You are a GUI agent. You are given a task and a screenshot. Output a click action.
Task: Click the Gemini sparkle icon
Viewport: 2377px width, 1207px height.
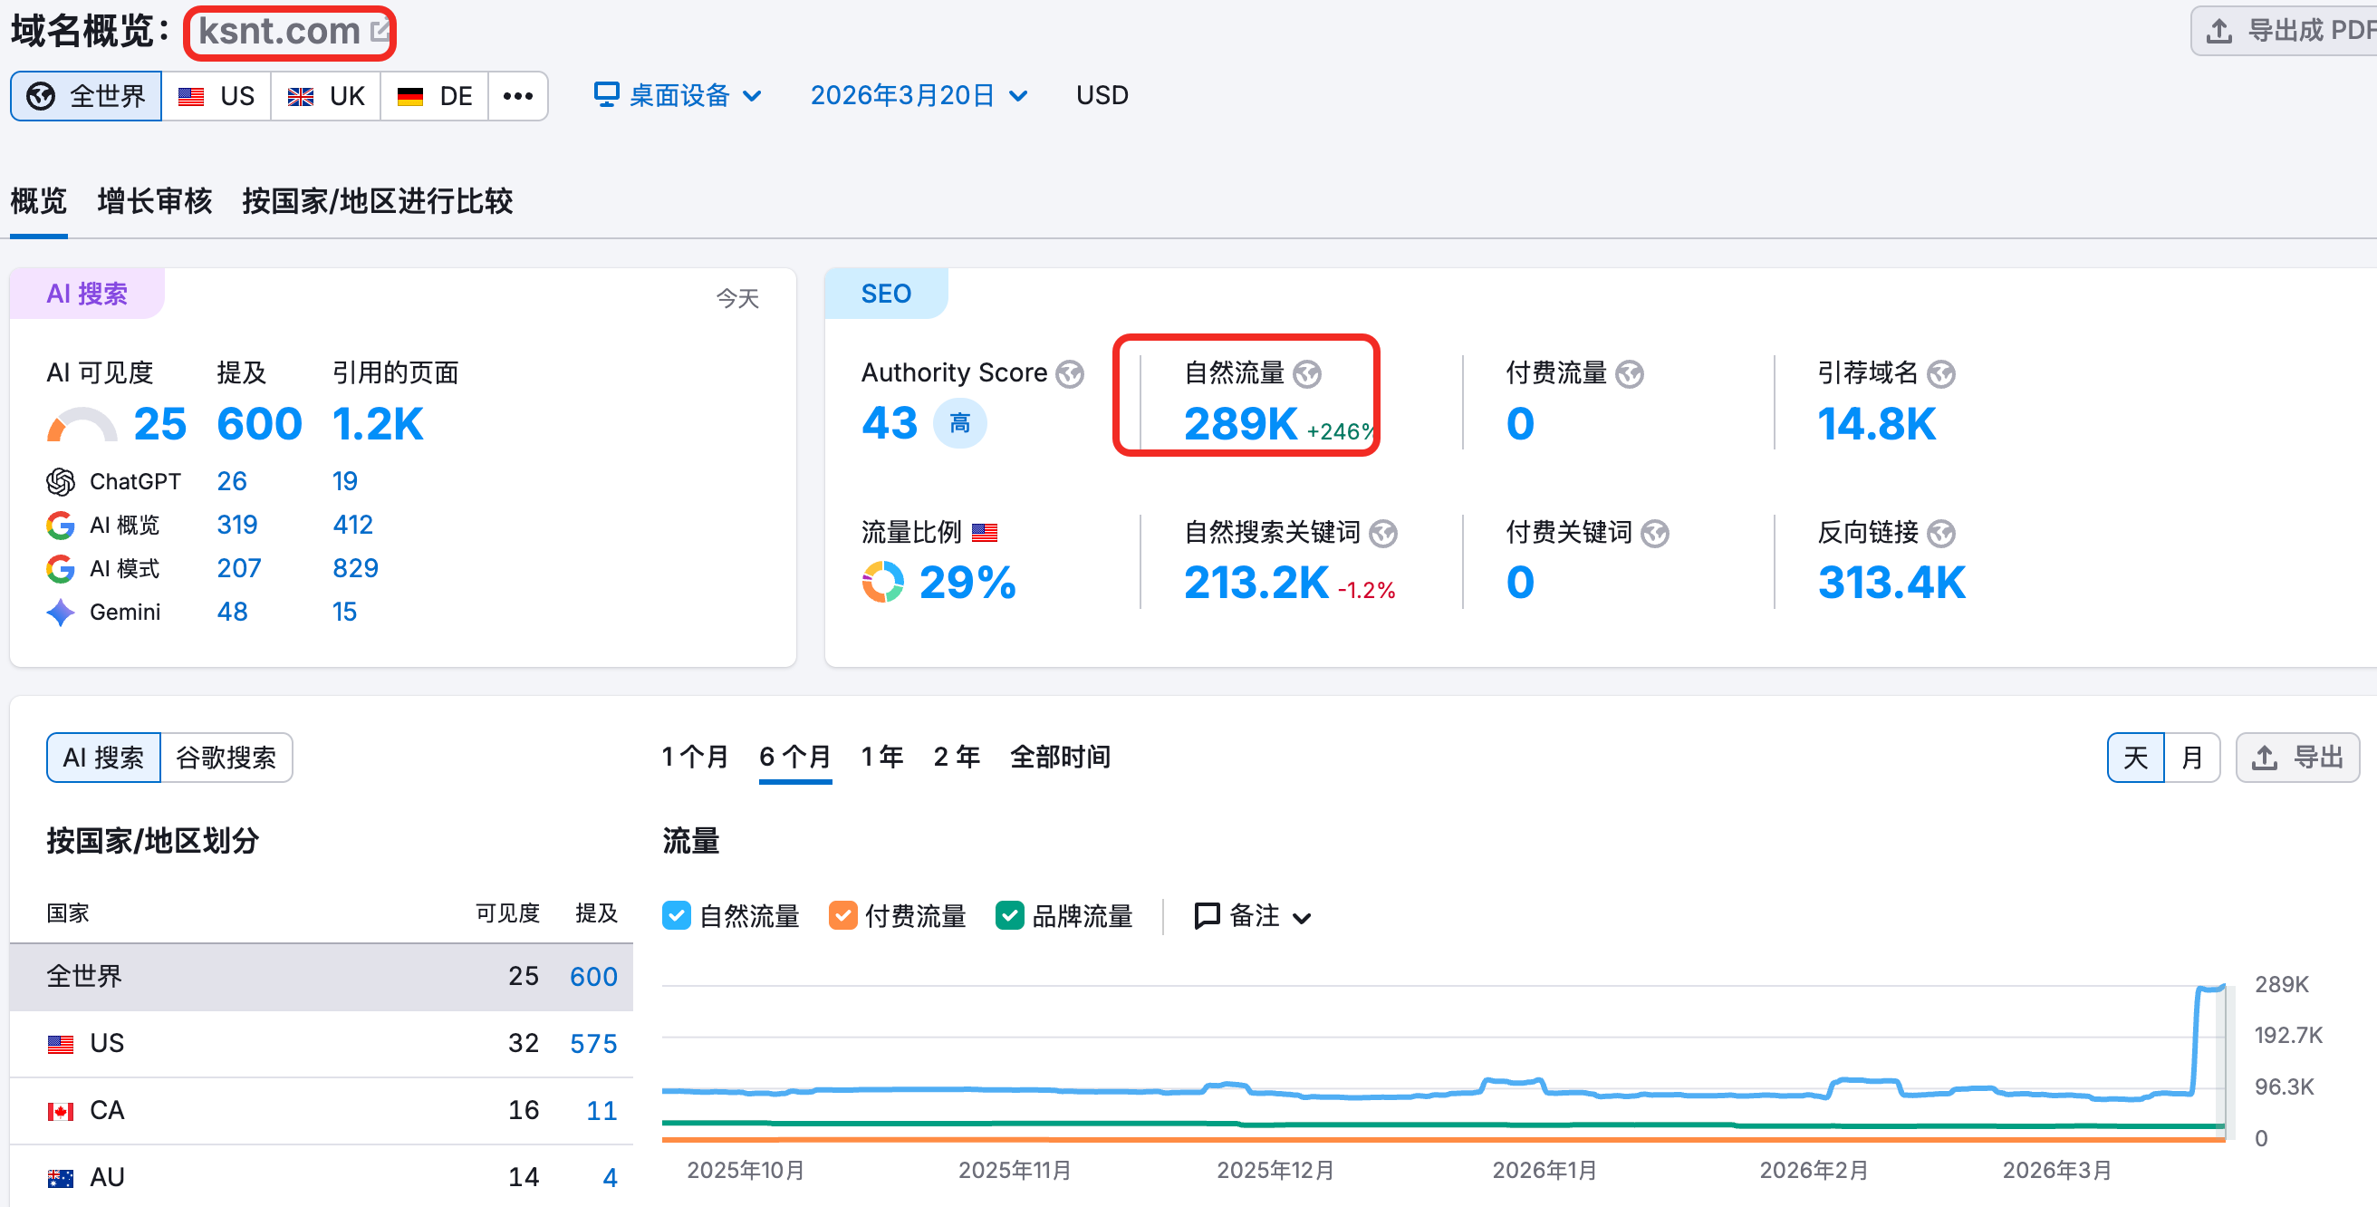click(61, 612)
